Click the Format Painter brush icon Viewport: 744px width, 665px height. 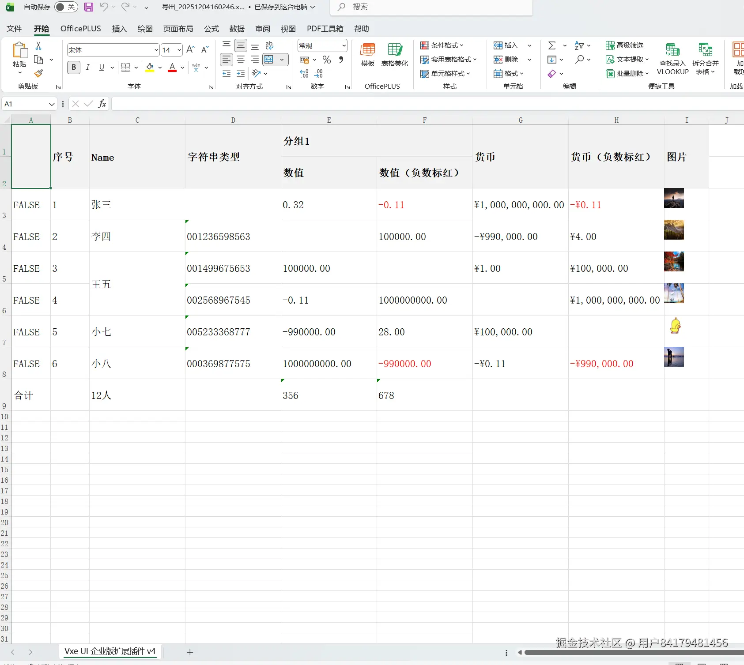pyautogui.click(x=39, y=73)
